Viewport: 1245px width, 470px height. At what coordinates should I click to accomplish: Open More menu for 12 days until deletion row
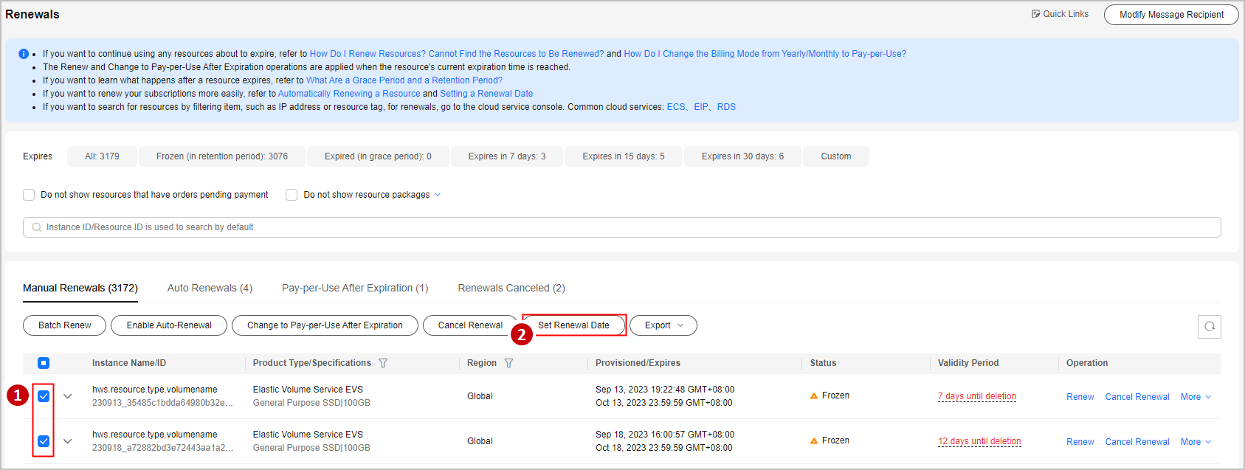pos(1196,442)
